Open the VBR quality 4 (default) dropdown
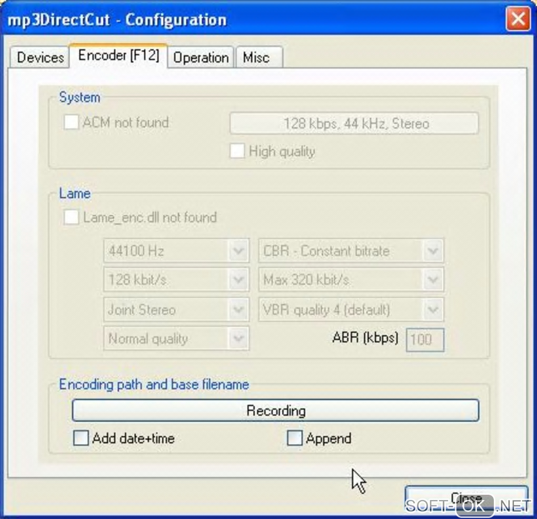Viewport: 537px width, 519px height. [x=351, y=310]
